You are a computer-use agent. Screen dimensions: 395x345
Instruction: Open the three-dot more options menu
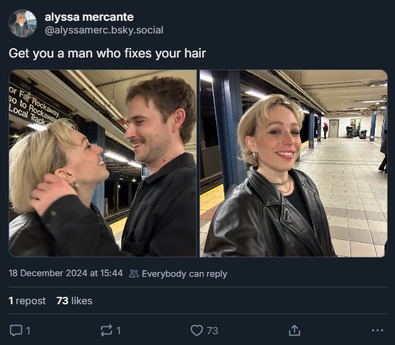(x=378, y=330)
